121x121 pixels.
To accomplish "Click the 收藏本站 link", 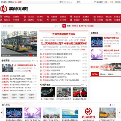I will pyautogui.click(x=11, y=2).
